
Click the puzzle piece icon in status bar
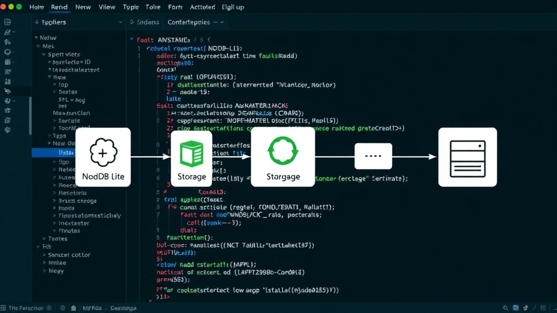click(x=525, y=308)
